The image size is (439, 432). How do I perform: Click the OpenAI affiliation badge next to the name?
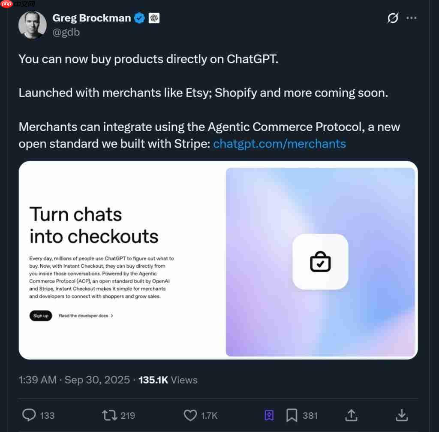pyautogui.click(x=154, y=18)
